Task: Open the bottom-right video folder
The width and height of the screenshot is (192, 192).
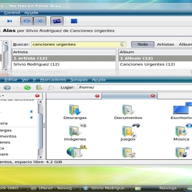Action: tap(182, 152)
